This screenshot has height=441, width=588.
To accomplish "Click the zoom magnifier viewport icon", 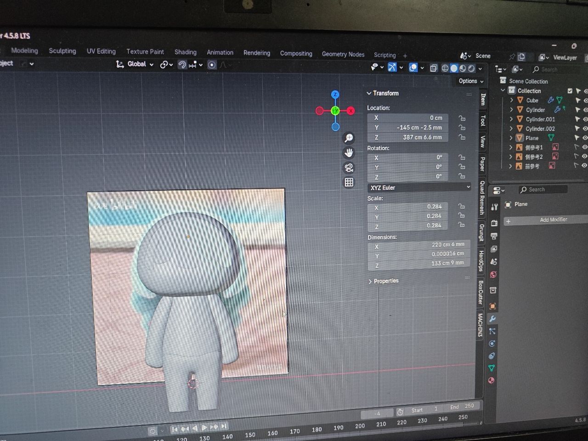I will (349, 138).
